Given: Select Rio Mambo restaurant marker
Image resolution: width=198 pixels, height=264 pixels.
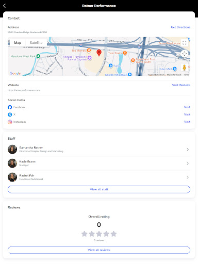Looking at the screenshot, I should pyautogui.click(x=89, y=51).
